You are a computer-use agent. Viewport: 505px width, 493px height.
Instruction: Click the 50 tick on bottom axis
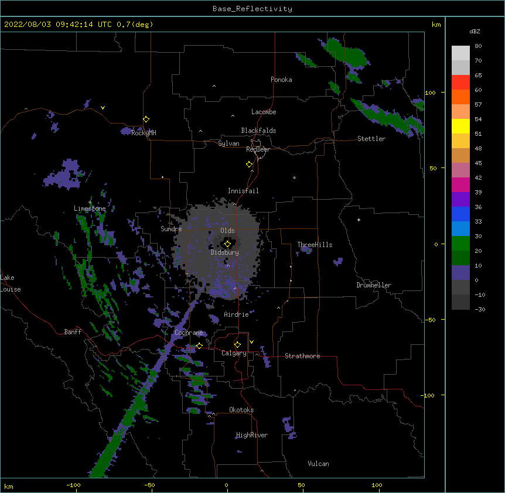[301, 485]
